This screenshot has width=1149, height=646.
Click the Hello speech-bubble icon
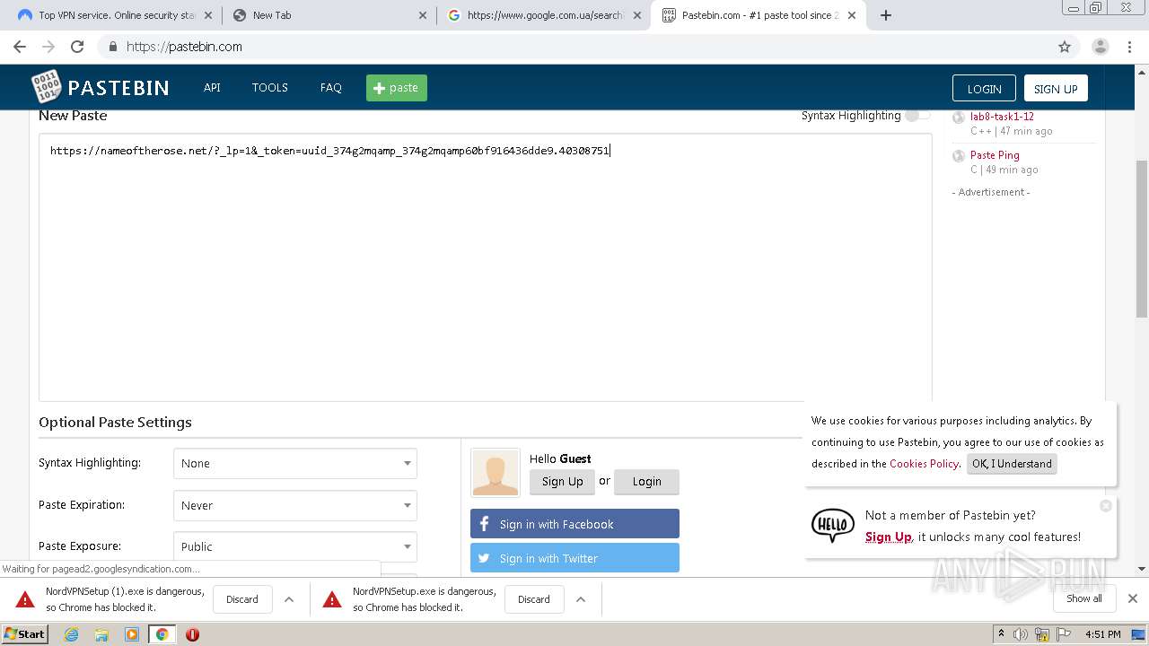[832, 525]
